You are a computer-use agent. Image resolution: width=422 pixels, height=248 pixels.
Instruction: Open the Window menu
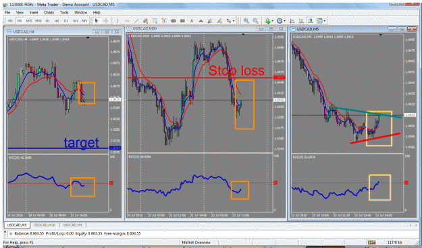click(80, 12)
